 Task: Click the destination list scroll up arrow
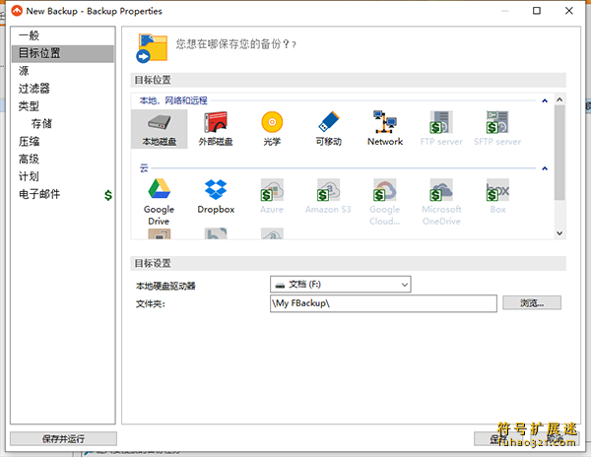point(559,99)
